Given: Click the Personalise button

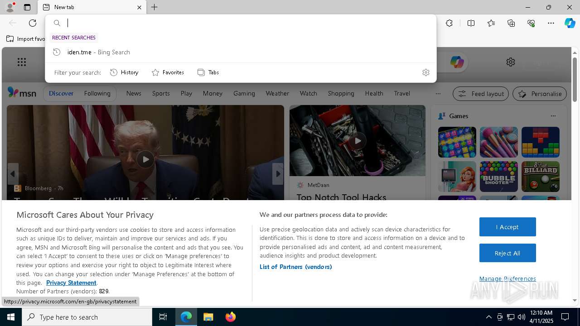Looking at the screenshot, I should click(540, 94).
